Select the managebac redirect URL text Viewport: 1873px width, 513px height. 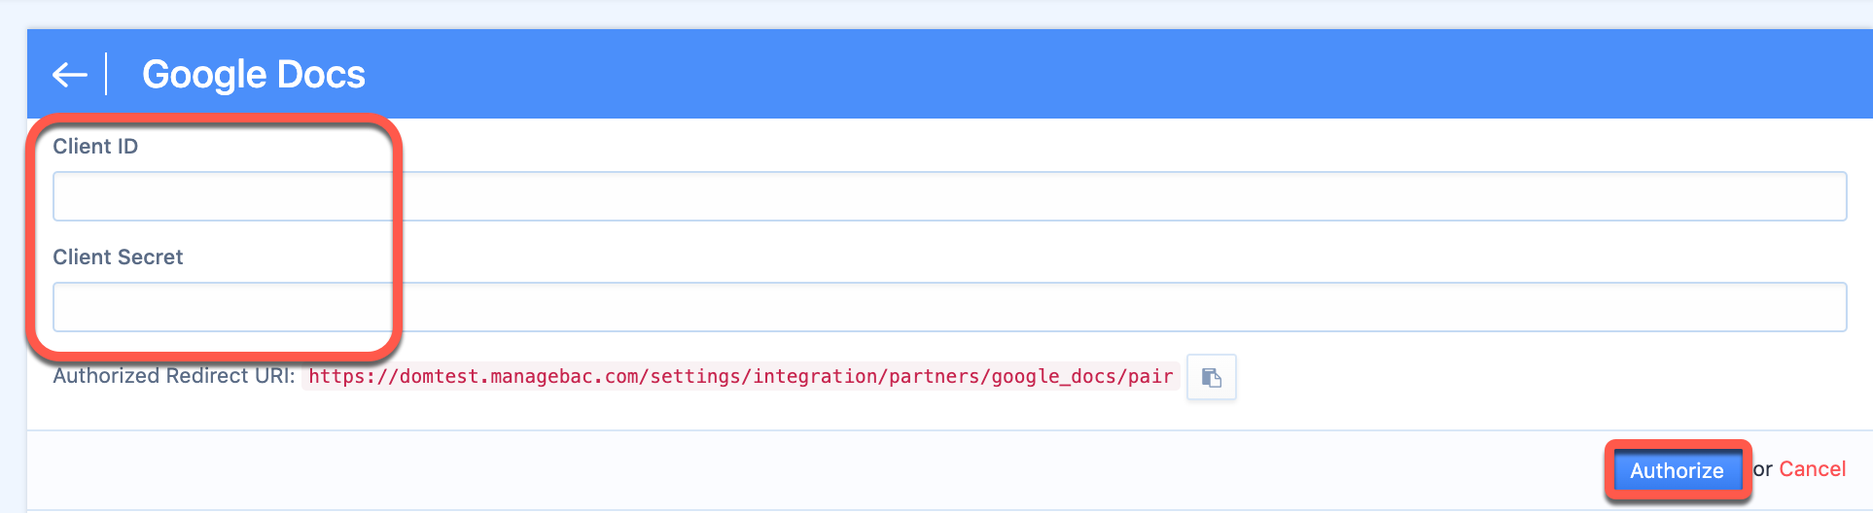click(741, 377)
